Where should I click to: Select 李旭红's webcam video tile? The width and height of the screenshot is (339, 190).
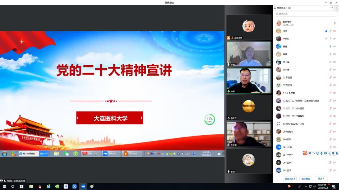click(x=249, y=54)
